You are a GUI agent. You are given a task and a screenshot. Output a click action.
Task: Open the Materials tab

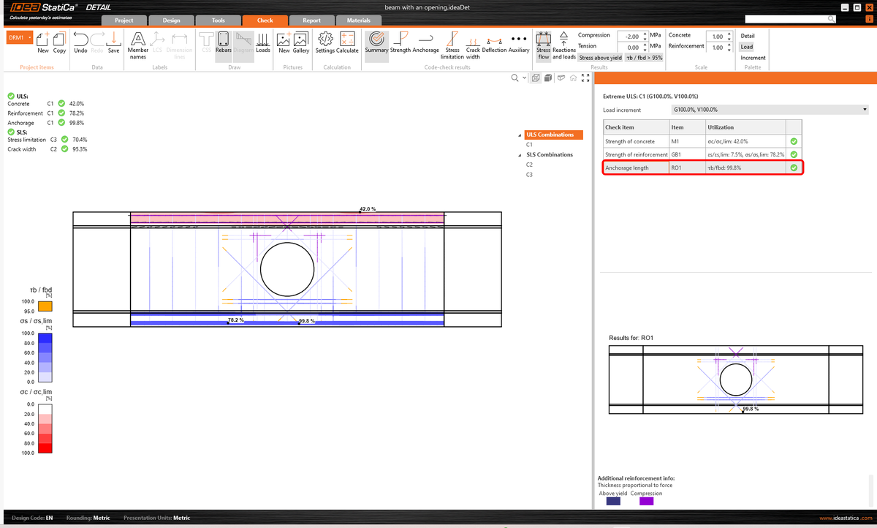coord(359,20)
